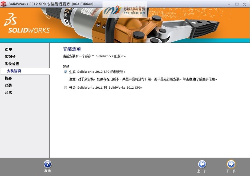Click the Next arrow icon
Image resolution: width=250 pixels, height=176 pixels.
231,164
